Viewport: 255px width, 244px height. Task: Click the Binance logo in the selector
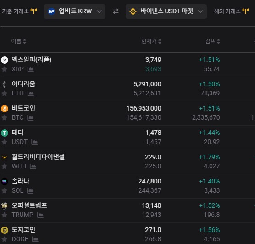(133, 11)
